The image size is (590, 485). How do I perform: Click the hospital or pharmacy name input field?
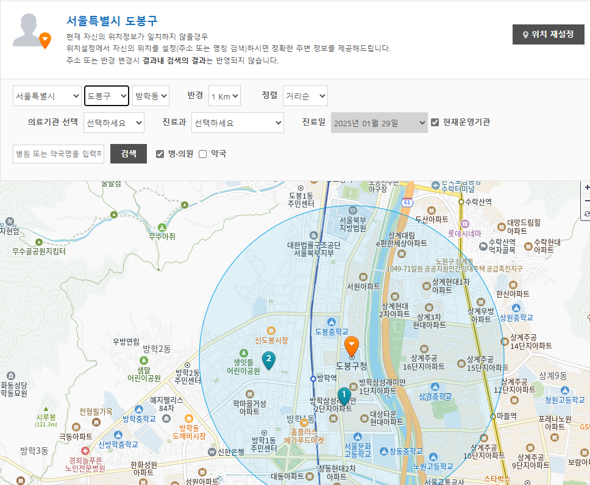coord(58,154)
